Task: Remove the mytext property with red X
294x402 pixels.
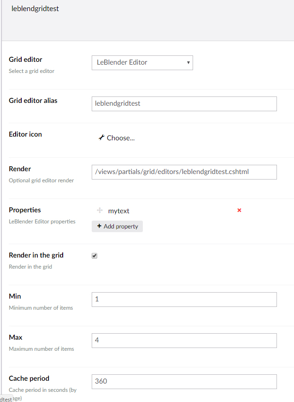Action: [239, 210]
